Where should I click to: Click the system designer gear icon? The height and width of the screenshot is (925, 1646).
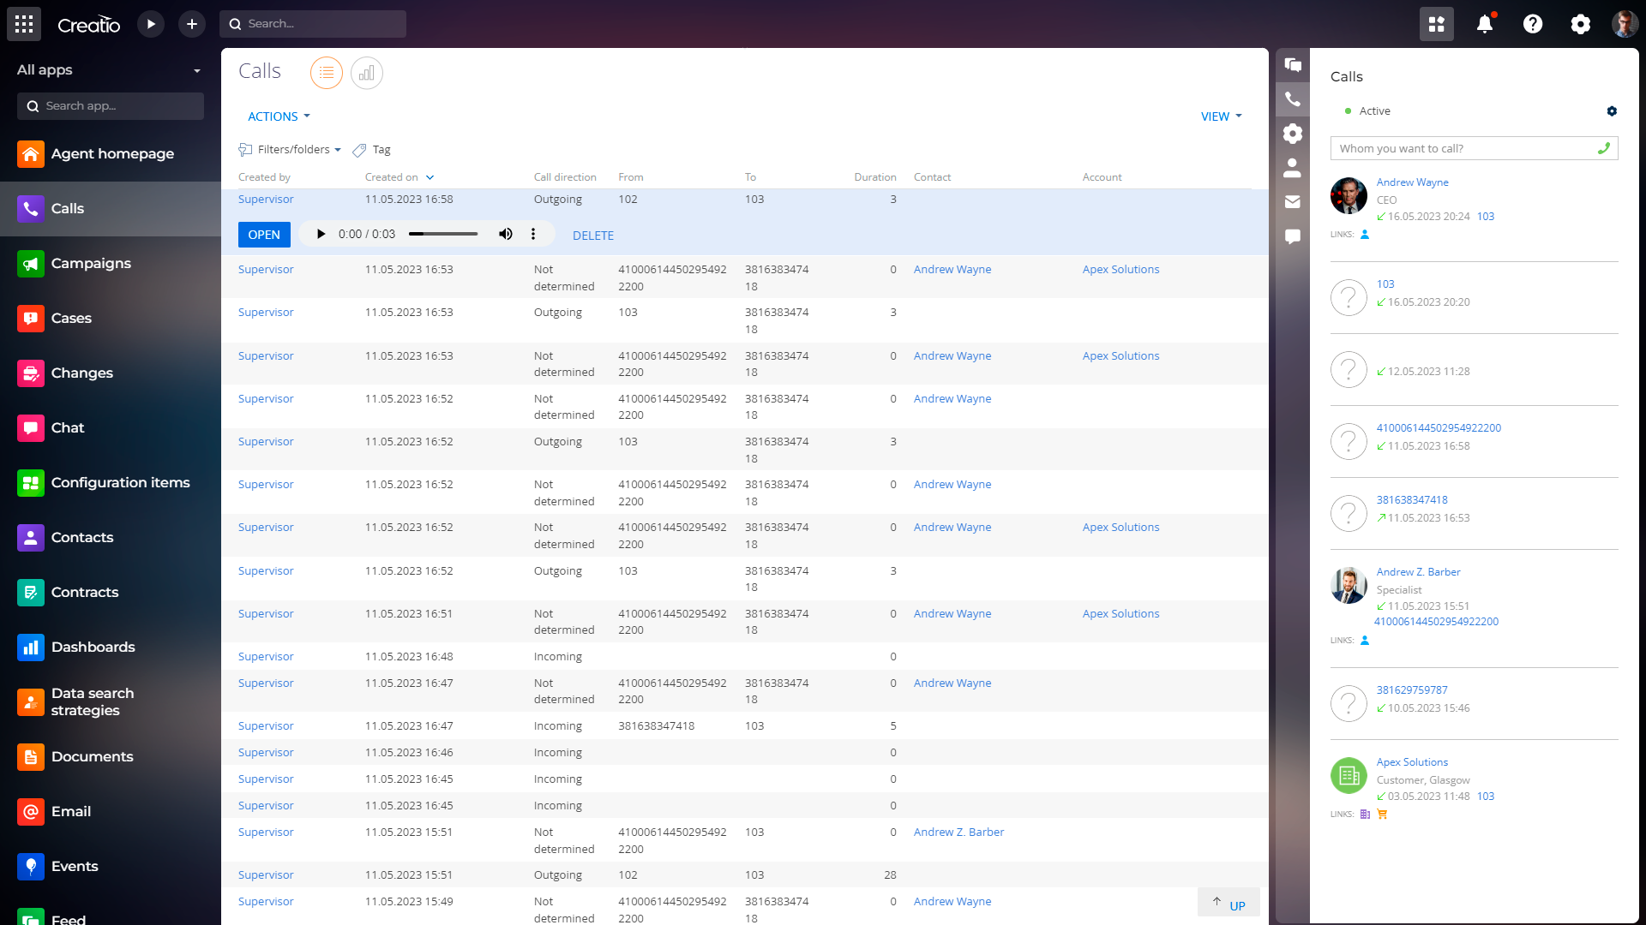point(1580,24)
